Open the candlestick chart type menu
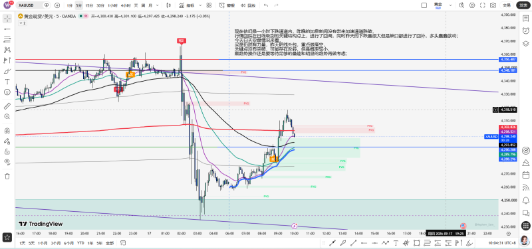Image resolution: width=532 pixels, height=249 pixels. tap(169, 5)
